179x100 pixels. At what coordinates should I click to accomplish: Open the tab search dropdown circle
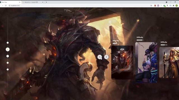166,2
